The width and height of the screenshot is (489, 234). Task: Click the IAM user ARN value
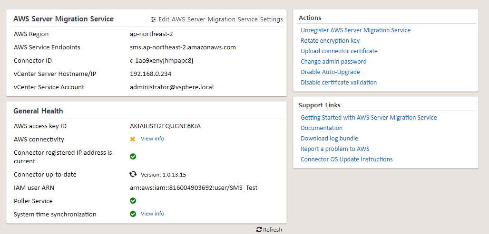tap(194, 187)
